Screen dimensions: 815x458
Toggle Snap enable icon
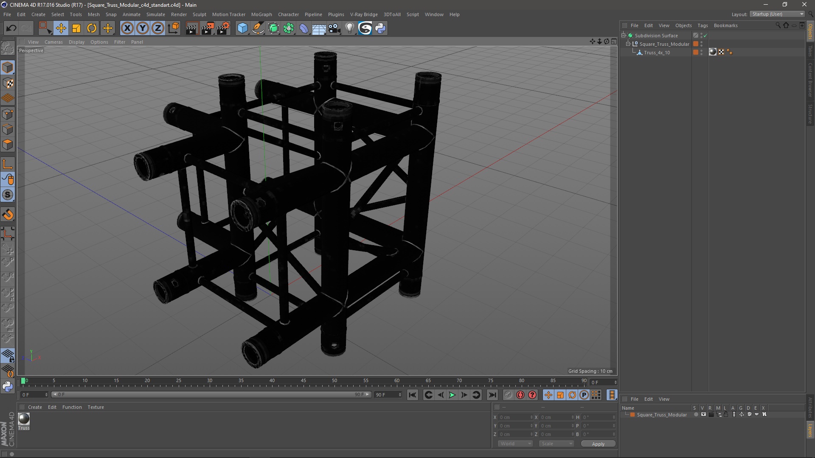(x=8, y=195)
